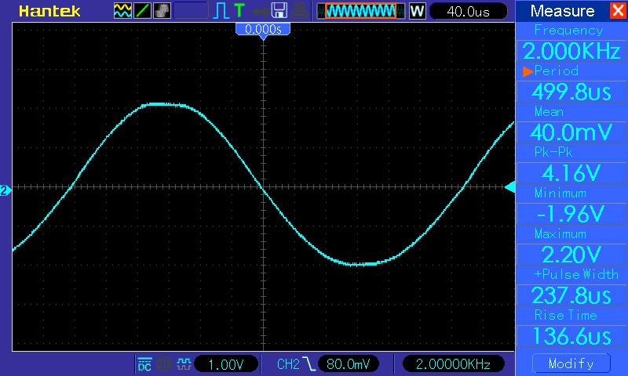
Task: Click the 0.000s trigger position marker
Action: click(263, 30)
